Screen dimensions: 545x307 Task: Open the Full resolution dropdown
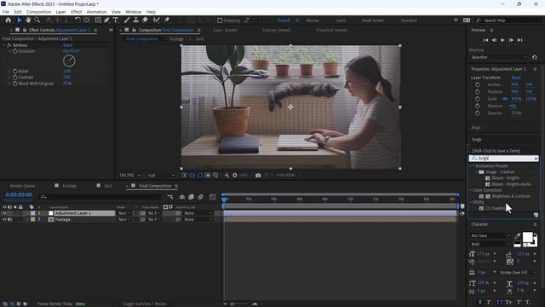click(x=161, y=175)
